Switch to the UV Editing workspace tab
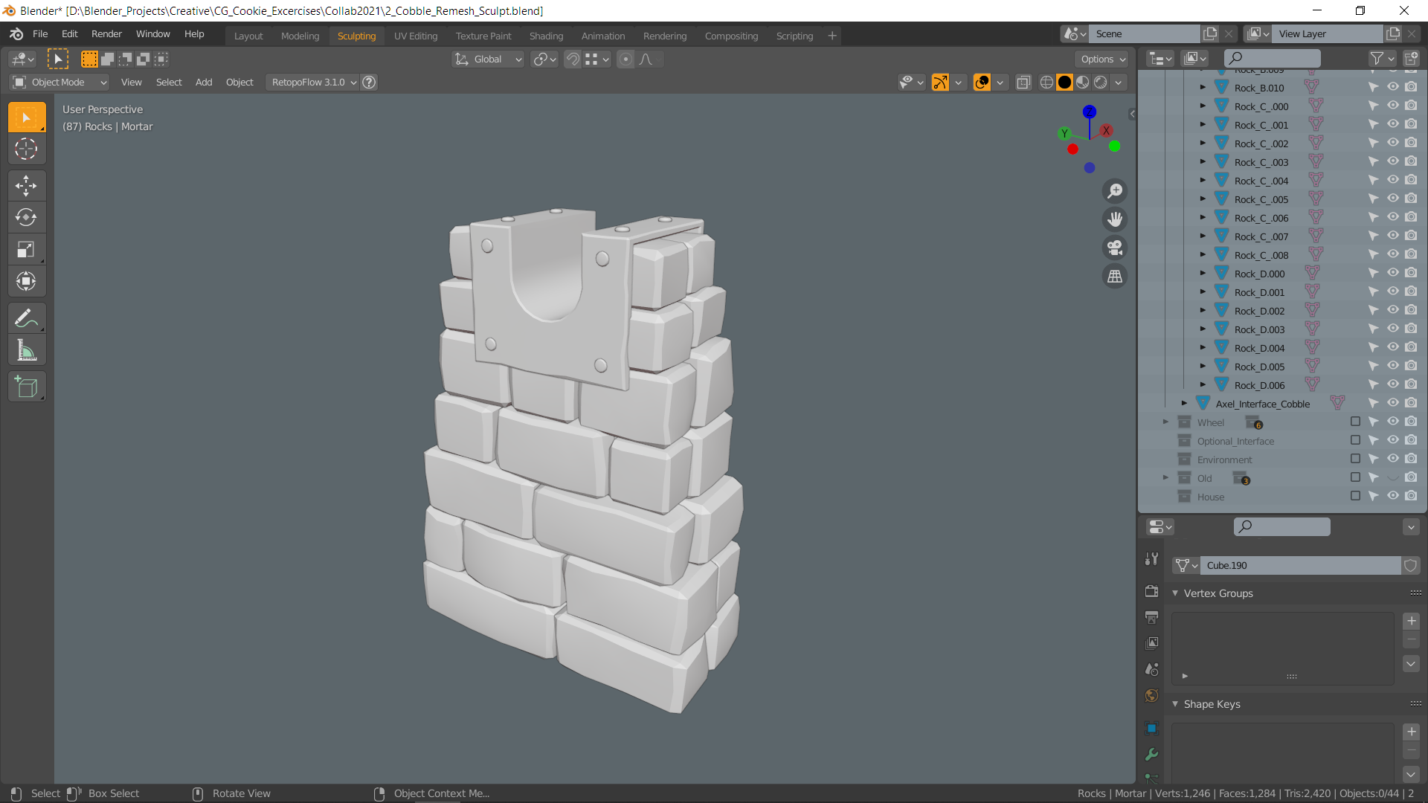This screenshot has width=1428, height=803. coord(415,36)
